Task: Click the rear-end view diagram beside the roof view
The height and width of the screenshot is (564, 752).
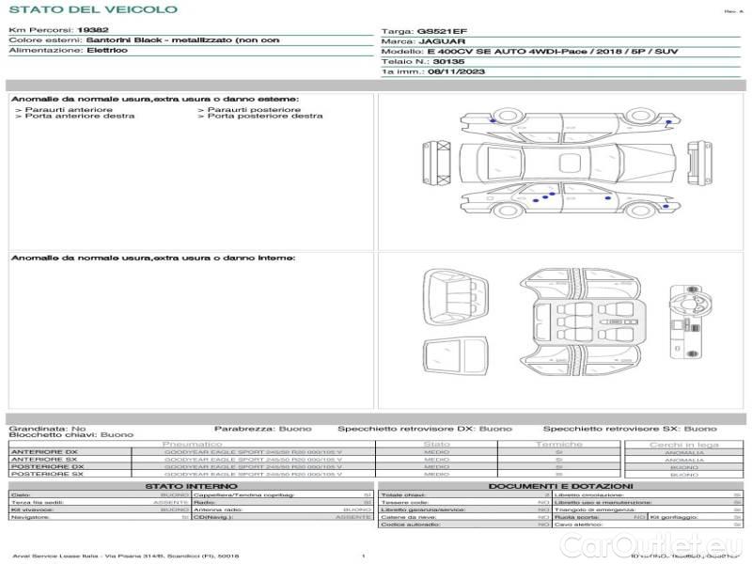Action: (x=699, y=163)
